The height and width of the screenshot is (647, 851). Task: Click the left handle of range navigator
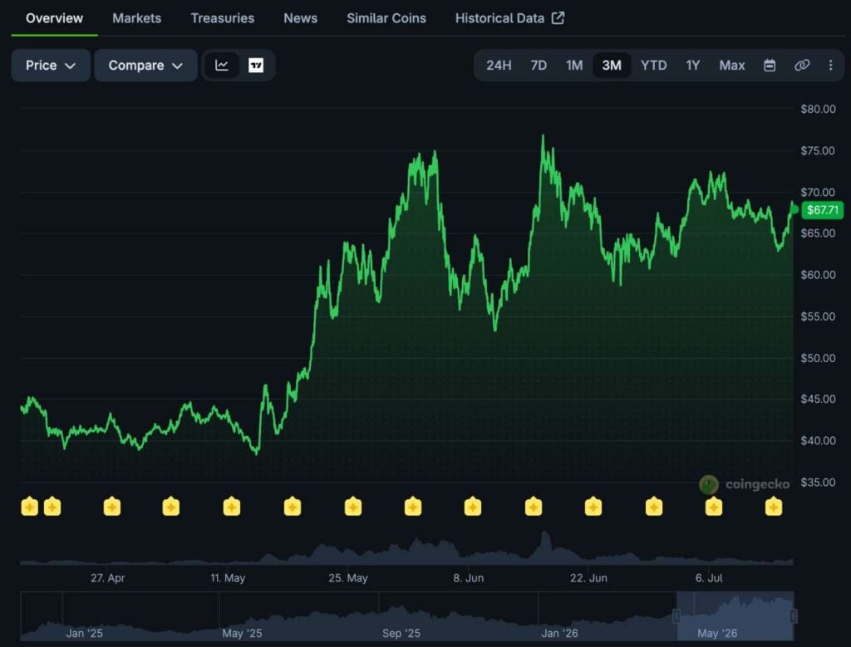676,616
